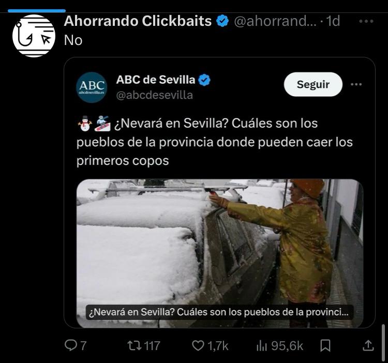
Task: Open ABC de Sevilla round logo avatar
Action: coord(92,87)
